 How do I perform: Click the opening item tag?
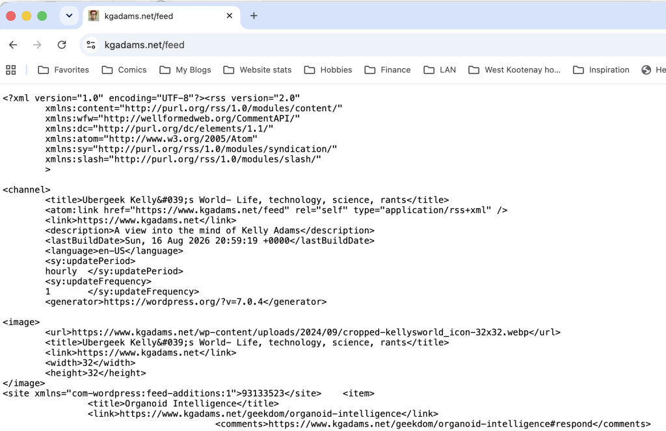(358, 394)
